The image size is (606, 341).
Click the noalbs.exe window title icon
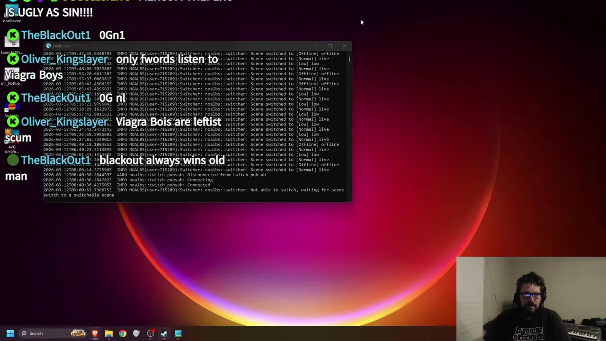click(x=48, y=46)
